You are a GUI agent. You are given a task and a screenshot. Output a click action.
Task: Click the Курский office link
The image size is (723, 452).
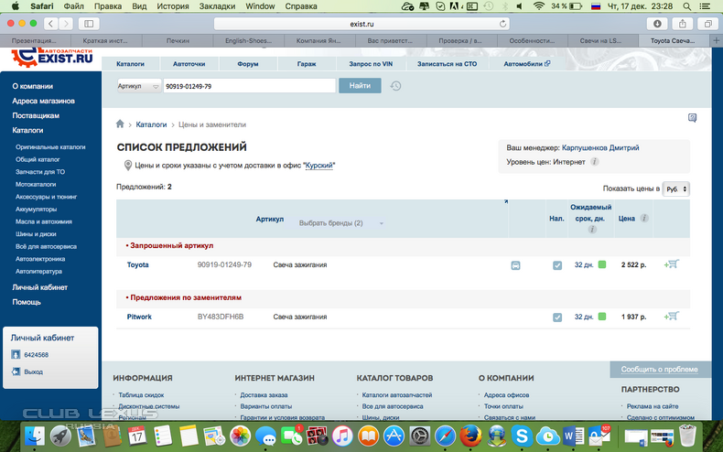[x=319, y=165]
